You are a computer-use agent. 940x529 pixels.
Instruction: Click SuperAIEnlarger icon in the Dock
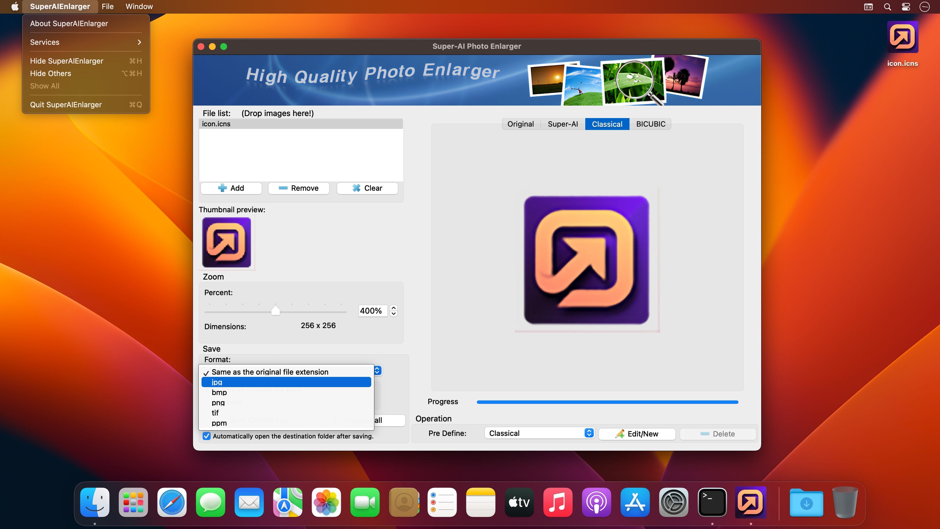point(751,502)
